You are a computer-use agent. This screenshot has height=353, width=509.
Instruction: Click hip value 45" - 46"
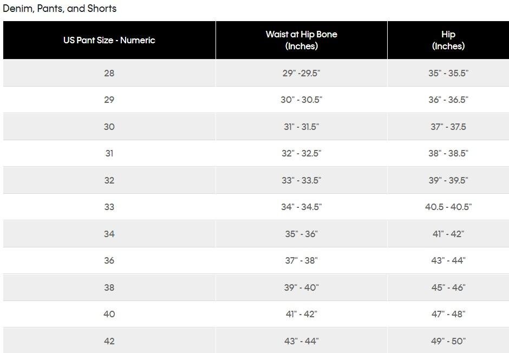(x=448, y=287)
